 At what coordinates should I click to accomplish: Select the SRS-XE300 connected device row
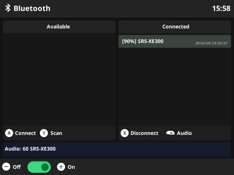click(x=154, y=41)
